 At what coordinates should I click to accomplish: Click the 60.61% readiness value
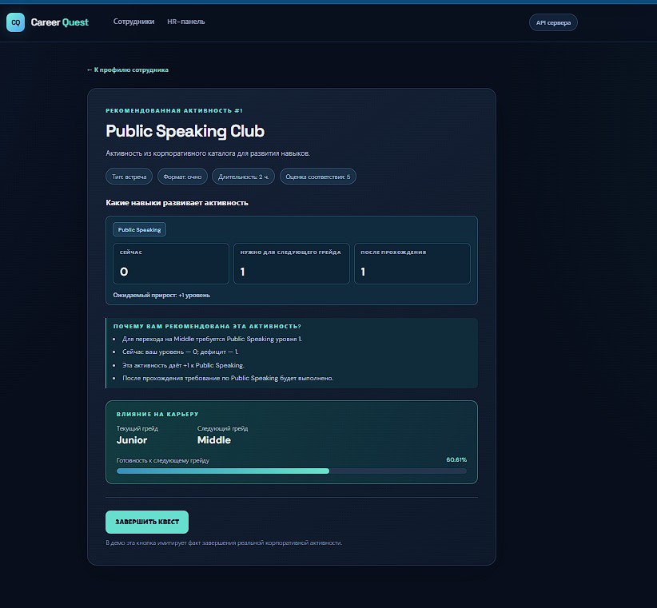[456, 459]
